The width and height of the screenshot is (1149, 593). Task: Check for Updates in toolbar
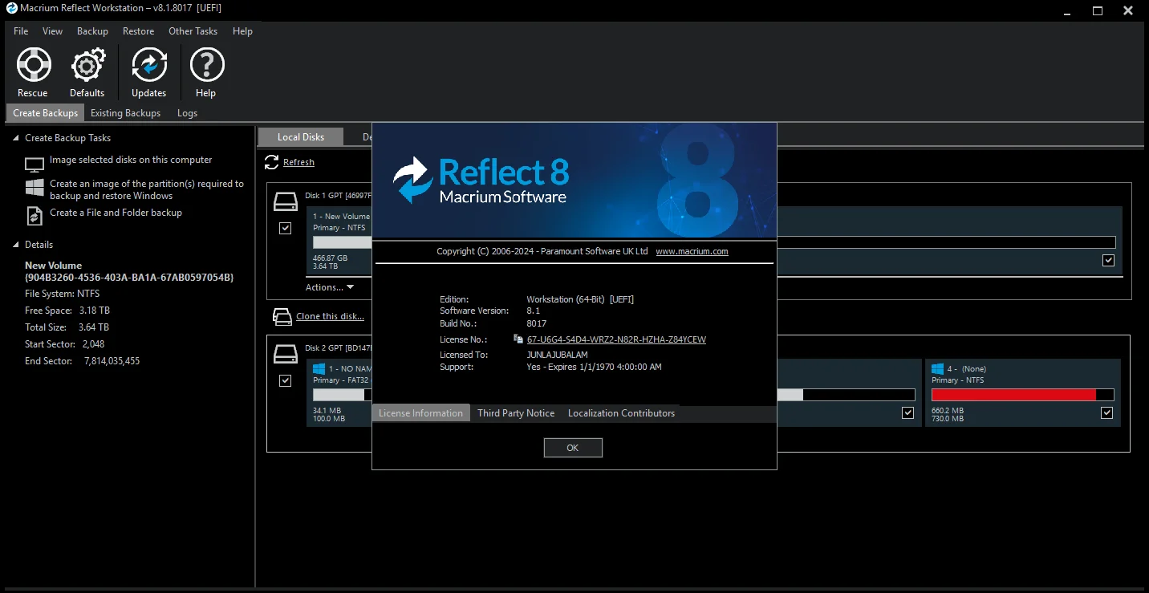pos(149,66)
